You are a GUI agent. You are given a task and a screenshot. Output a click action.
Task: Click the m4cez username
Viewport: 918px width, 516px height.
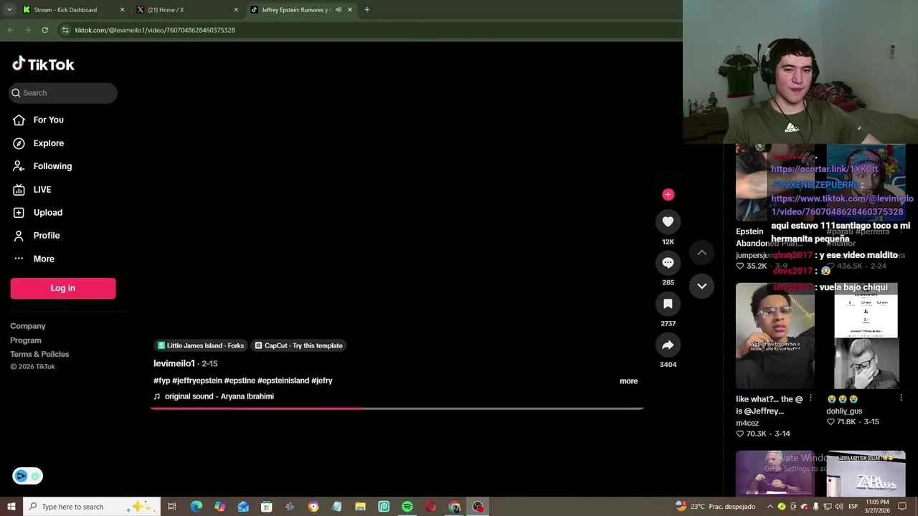point(747,423)
